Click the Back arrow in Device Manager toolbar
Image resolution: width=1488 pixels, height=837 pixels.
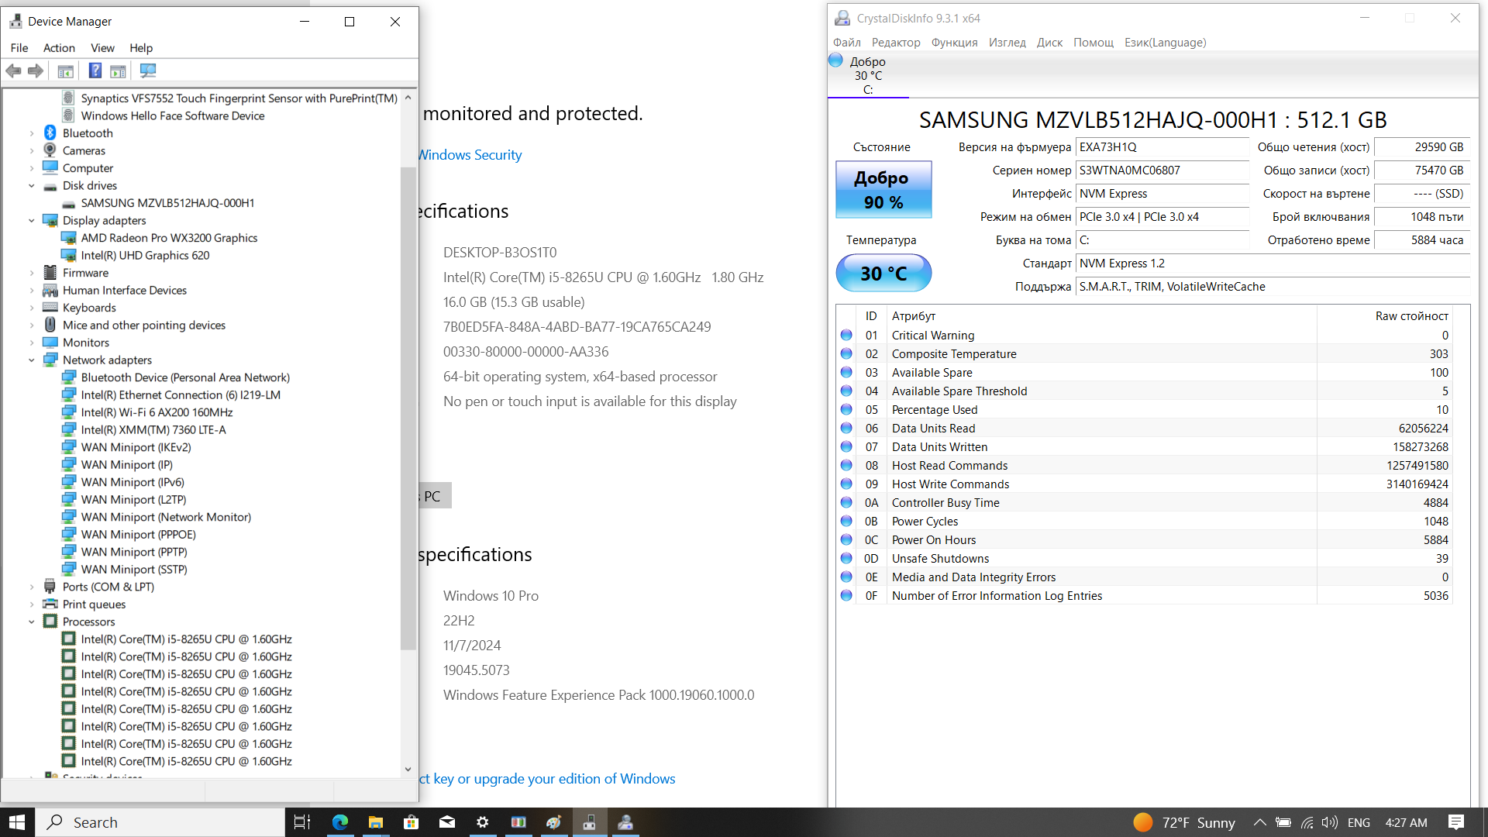pyautogui.click(x=13, y=71)
